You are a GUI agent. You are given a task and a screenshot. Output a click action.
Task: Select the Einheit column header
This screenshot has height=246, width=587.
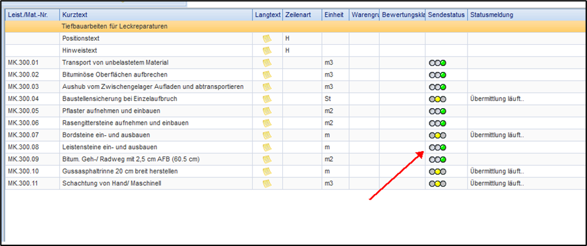[336, 15]
